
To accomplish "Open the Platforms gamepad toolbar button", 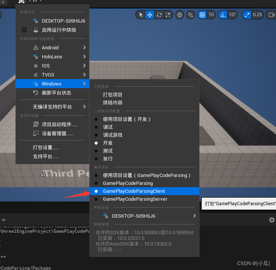I will (x=30, y=1).
